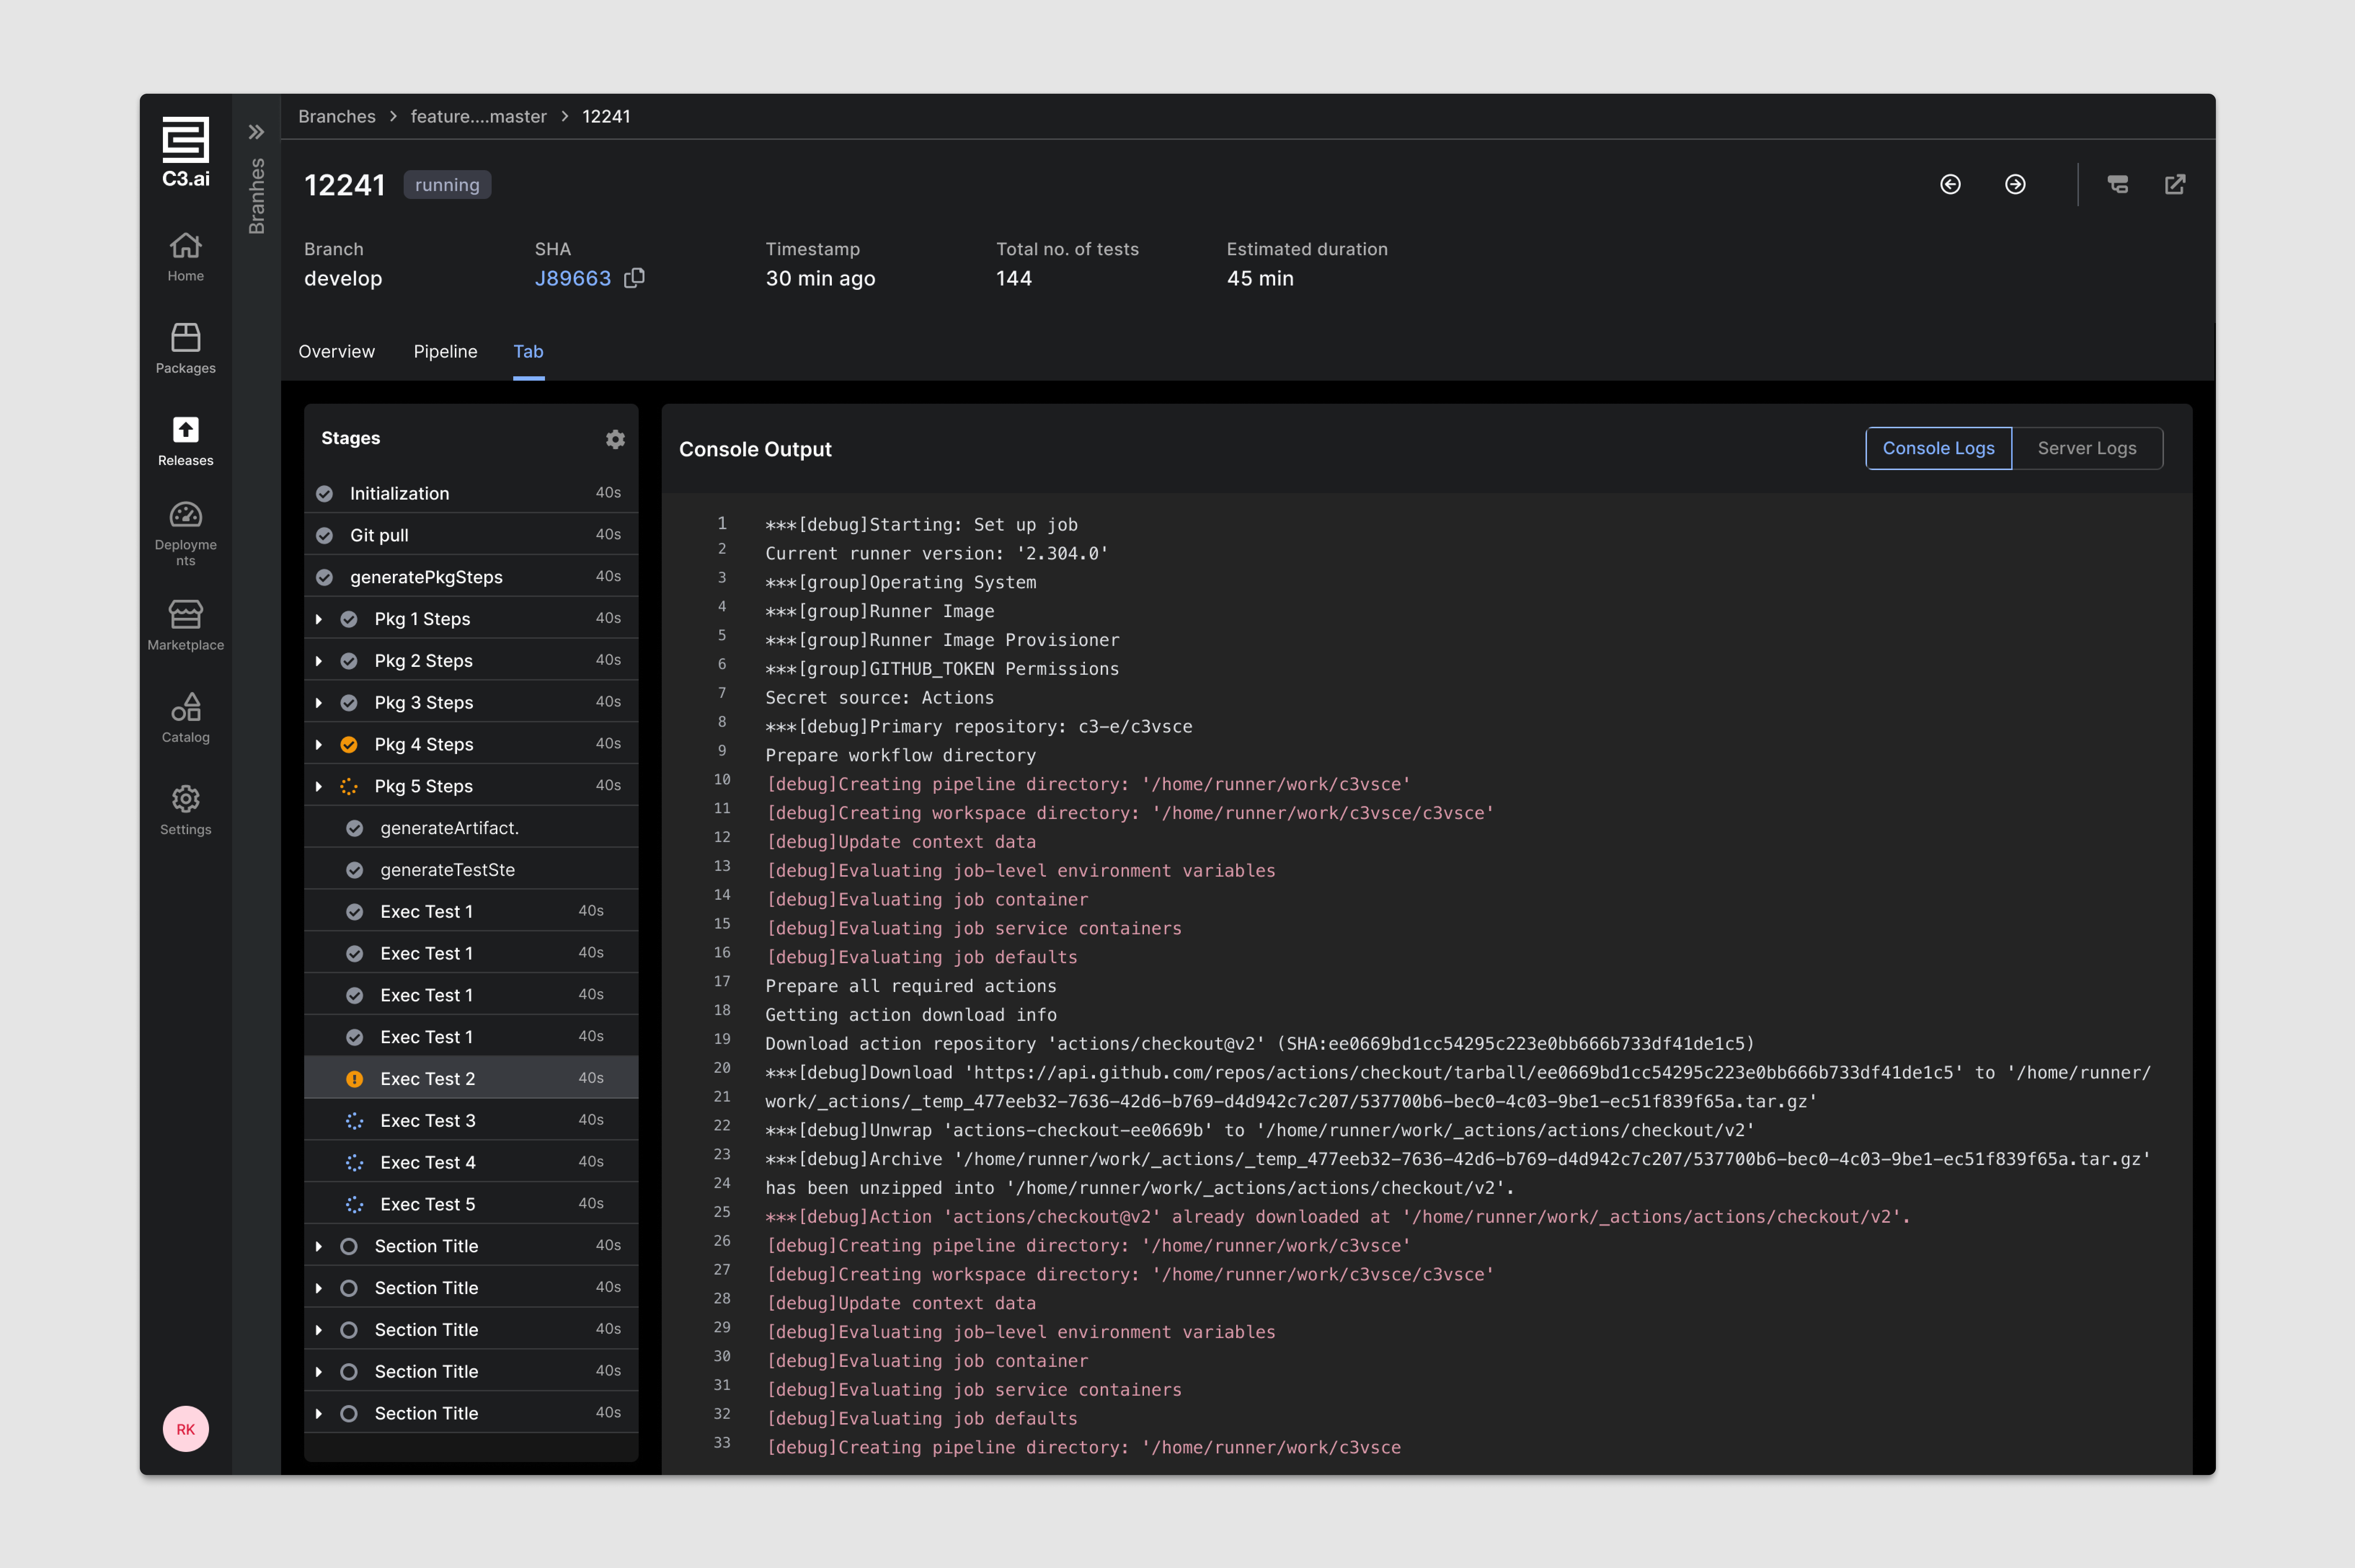Collapse Pkg 5 Steps stage
The height and width of the screenshot is (1568, 2355).
[319, 787]
